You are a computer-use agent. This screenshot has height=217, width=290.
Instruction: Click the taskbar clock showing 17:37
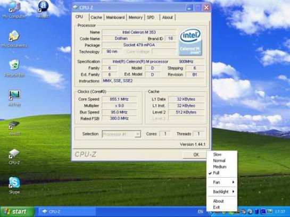(x=280, y=212)
